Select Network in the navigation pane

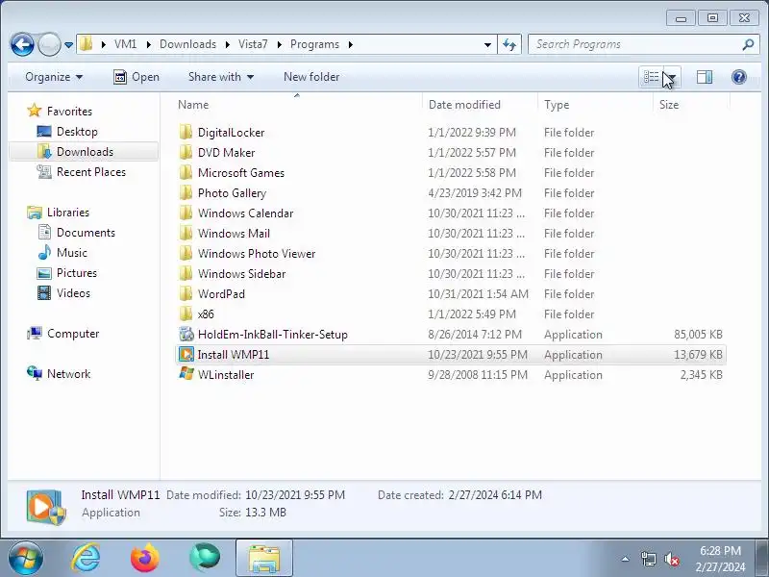[x=68, y=374]
